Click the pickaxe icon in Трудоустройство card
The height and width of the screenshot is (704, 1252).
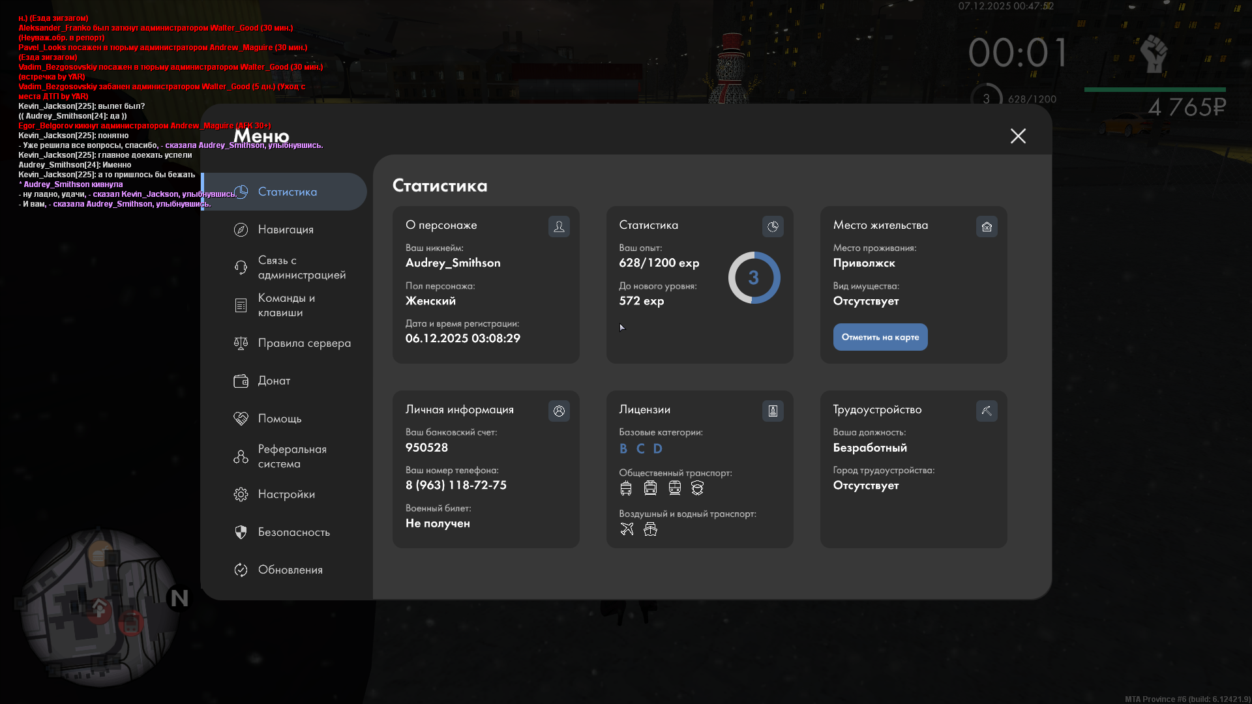click(x=987, y=411)
